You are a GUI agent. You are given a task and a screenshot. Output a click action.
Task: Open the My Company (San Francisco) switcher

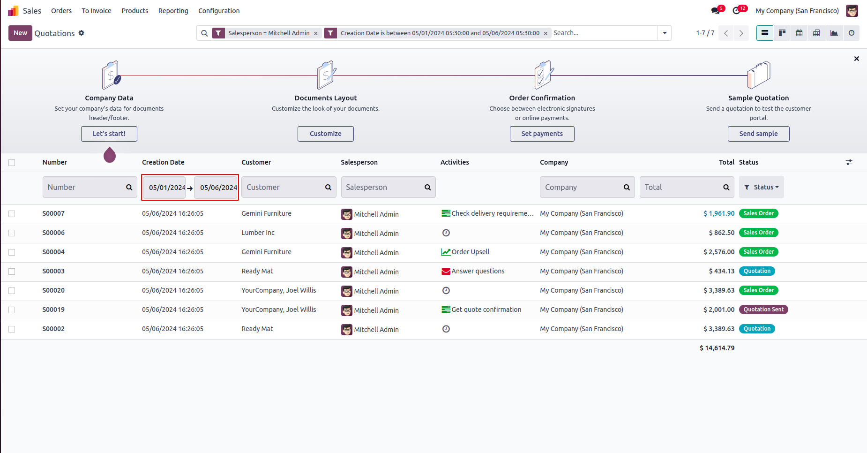coord(797,11)
